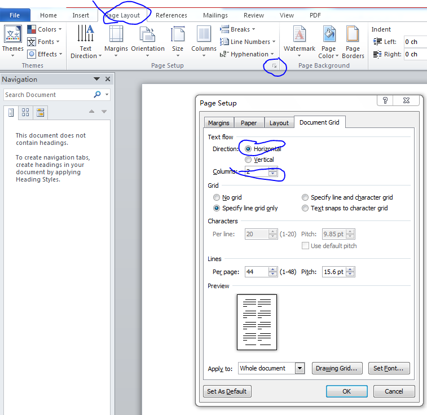The height and width of the screenshot is (415, 427).
Task: Open the Columns ribbon menu
Action: (204, 41)
